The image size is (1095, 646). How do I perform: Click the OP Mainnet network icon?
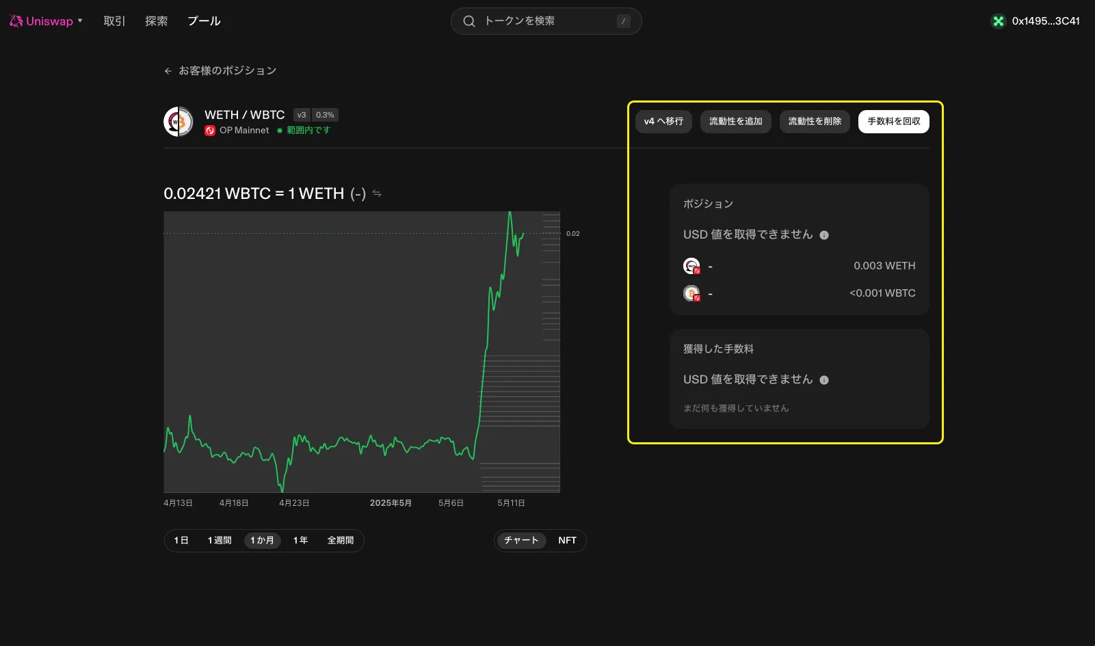click(x=210, y=131)
